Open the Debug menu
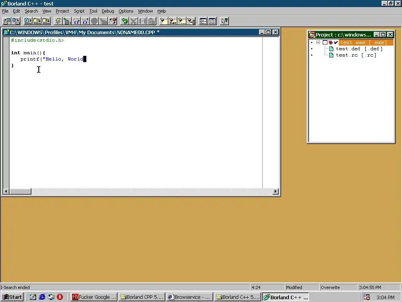This screenshot has width=402, height=302. tap(108, 11)
